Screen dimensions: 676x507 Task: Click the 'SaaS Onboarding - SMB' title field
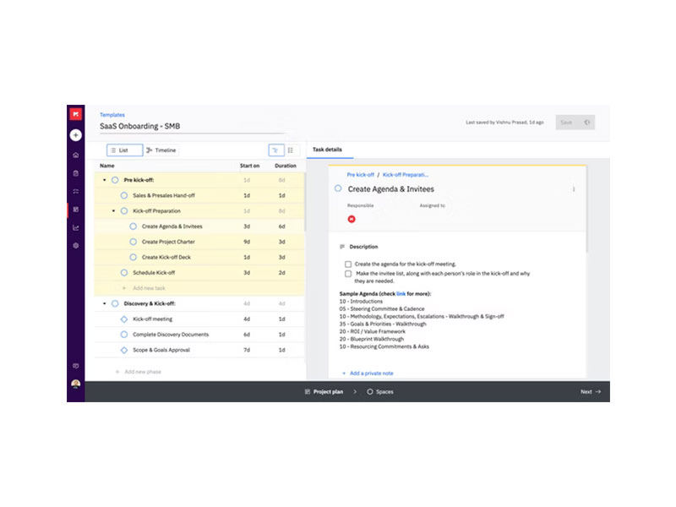[x=141, y=127]
